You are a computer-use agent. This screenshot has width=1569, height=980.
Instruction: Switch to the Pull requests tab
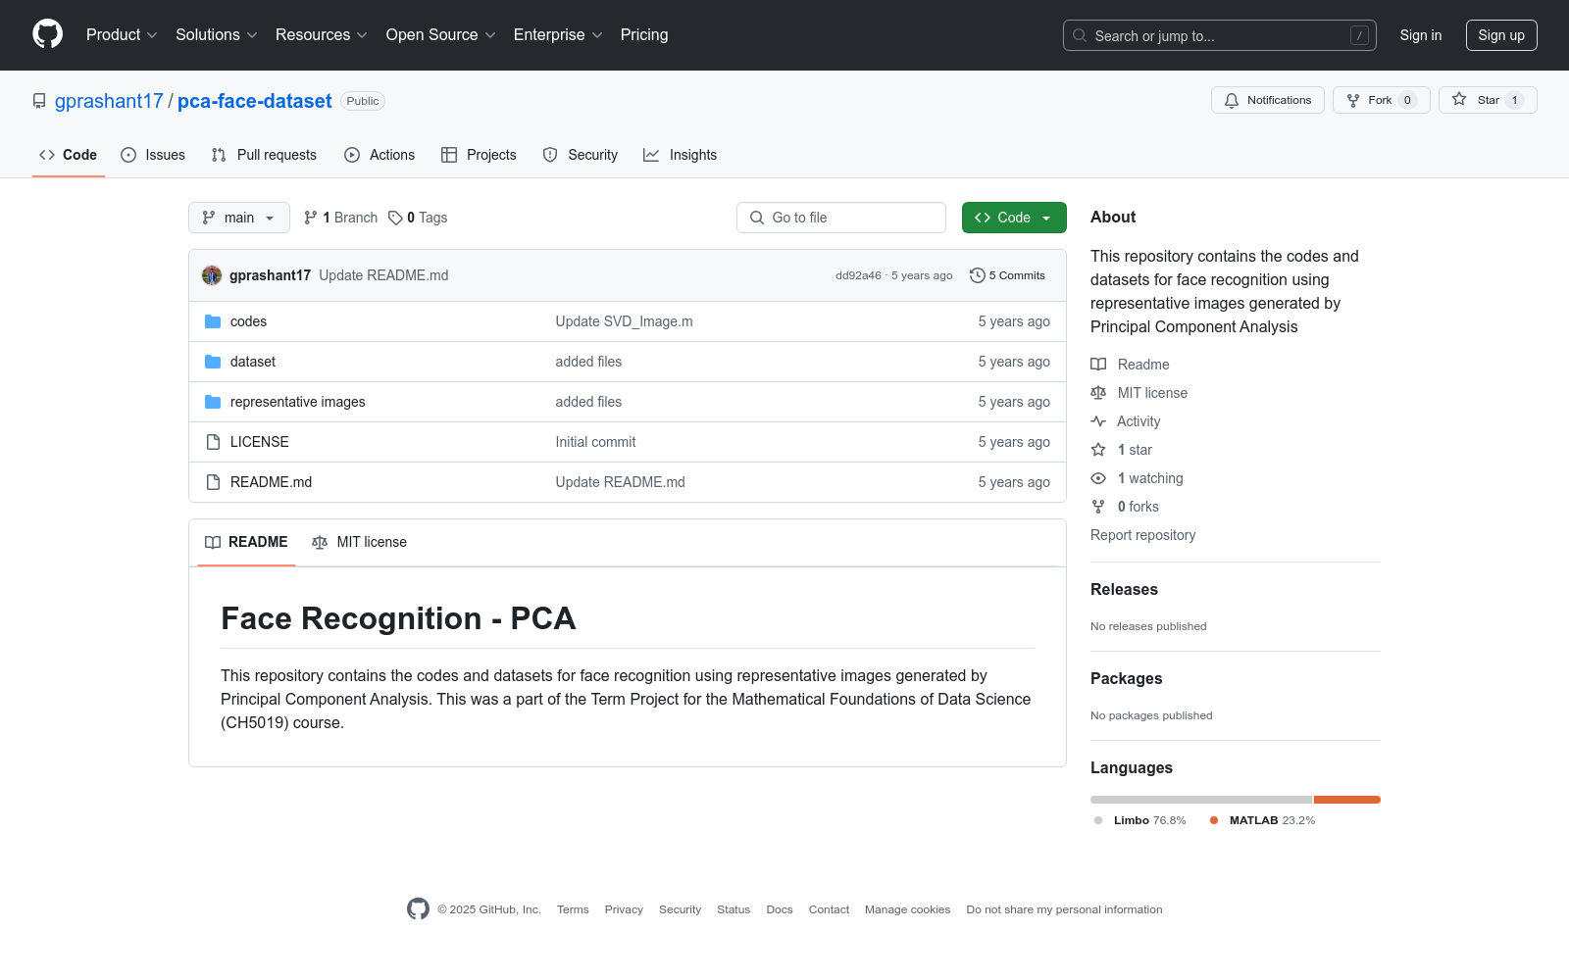264,155
